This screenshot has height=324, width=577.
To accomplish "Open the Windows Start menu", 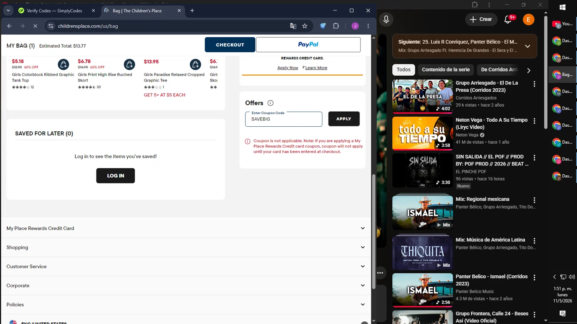I will tap(562, 7).
